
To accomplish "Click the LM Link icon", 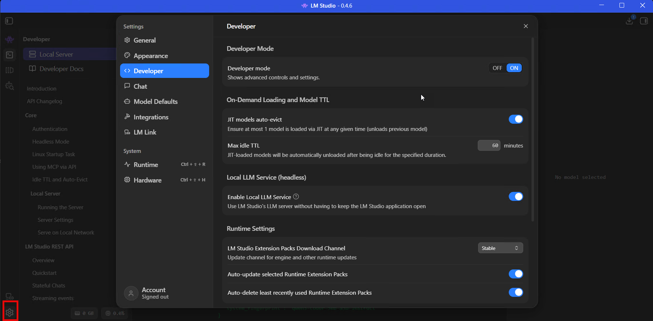I will [127, 132].
